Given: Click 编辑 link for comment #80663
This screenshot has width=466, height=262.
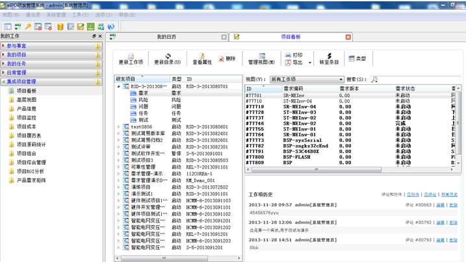Looking at the screenshot, I should coord(440,205).
